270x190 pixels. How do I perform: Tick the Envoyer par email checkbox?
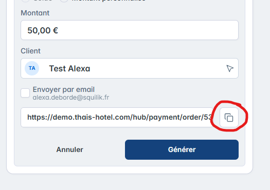[25, 93]
